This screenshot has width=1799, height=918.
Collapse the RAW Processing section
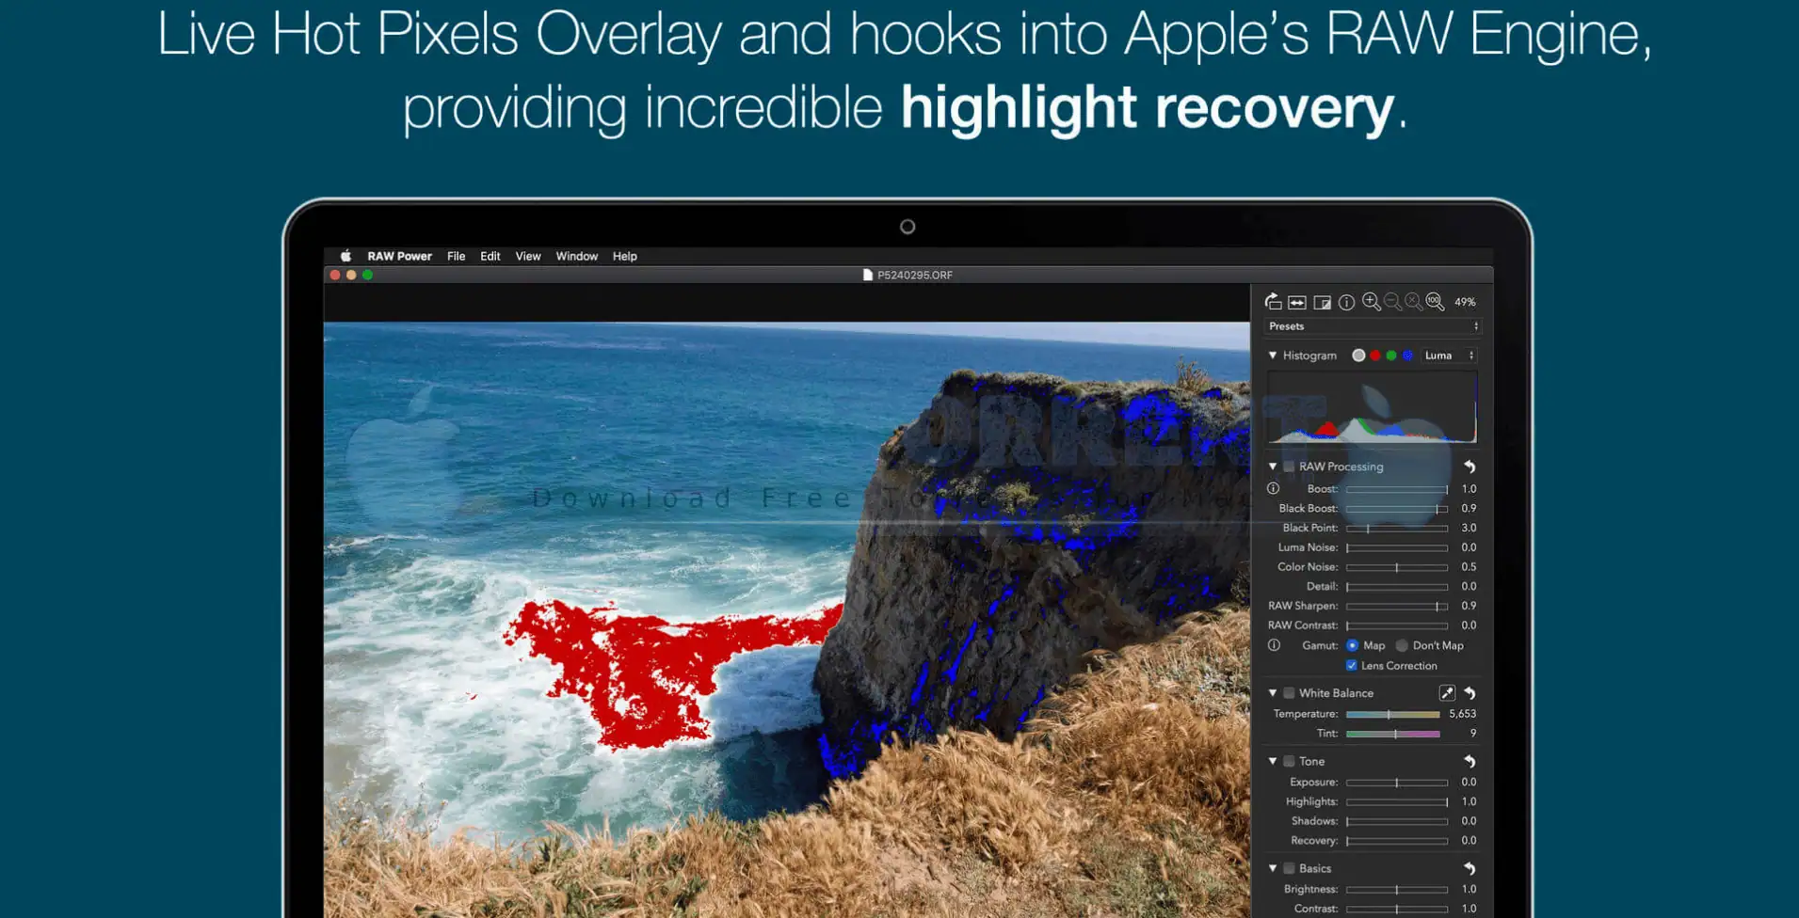[x=1273, y=467]
